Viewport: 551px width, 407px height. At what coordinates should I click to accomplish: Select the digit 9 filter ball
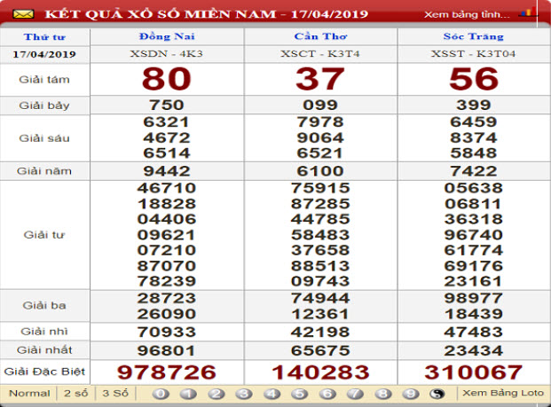[409, 393]
